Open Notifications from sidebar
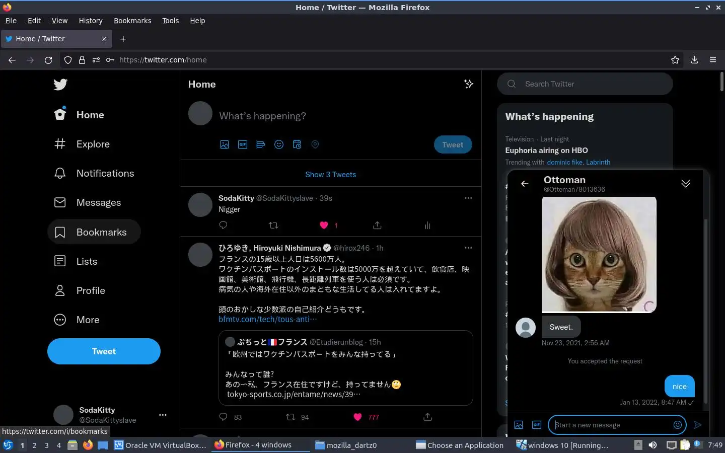 [94, 173]
